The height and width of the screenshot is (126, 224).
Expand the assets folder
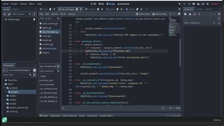[x=6, y=96]
